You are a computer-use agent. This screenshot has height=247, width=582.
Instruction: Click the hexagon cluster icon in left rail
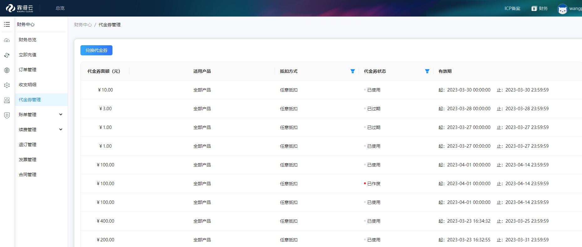7,85
